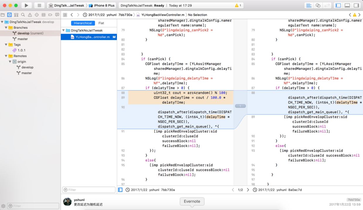Go back in editor history
The width and height of the screenshot is (363, 210).
click(72, 15)
